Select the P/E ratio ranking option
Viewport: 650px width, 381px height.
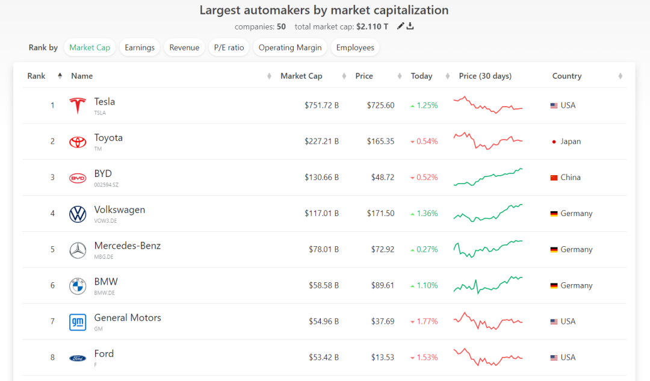pyautogui.click(x=229, y=48)
